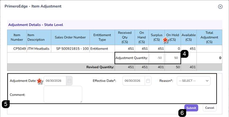This screenshot has width=229, height=117.
Task: Click the Entitlement Type column header
Action: pyautogui.click(x=102, y=37)
